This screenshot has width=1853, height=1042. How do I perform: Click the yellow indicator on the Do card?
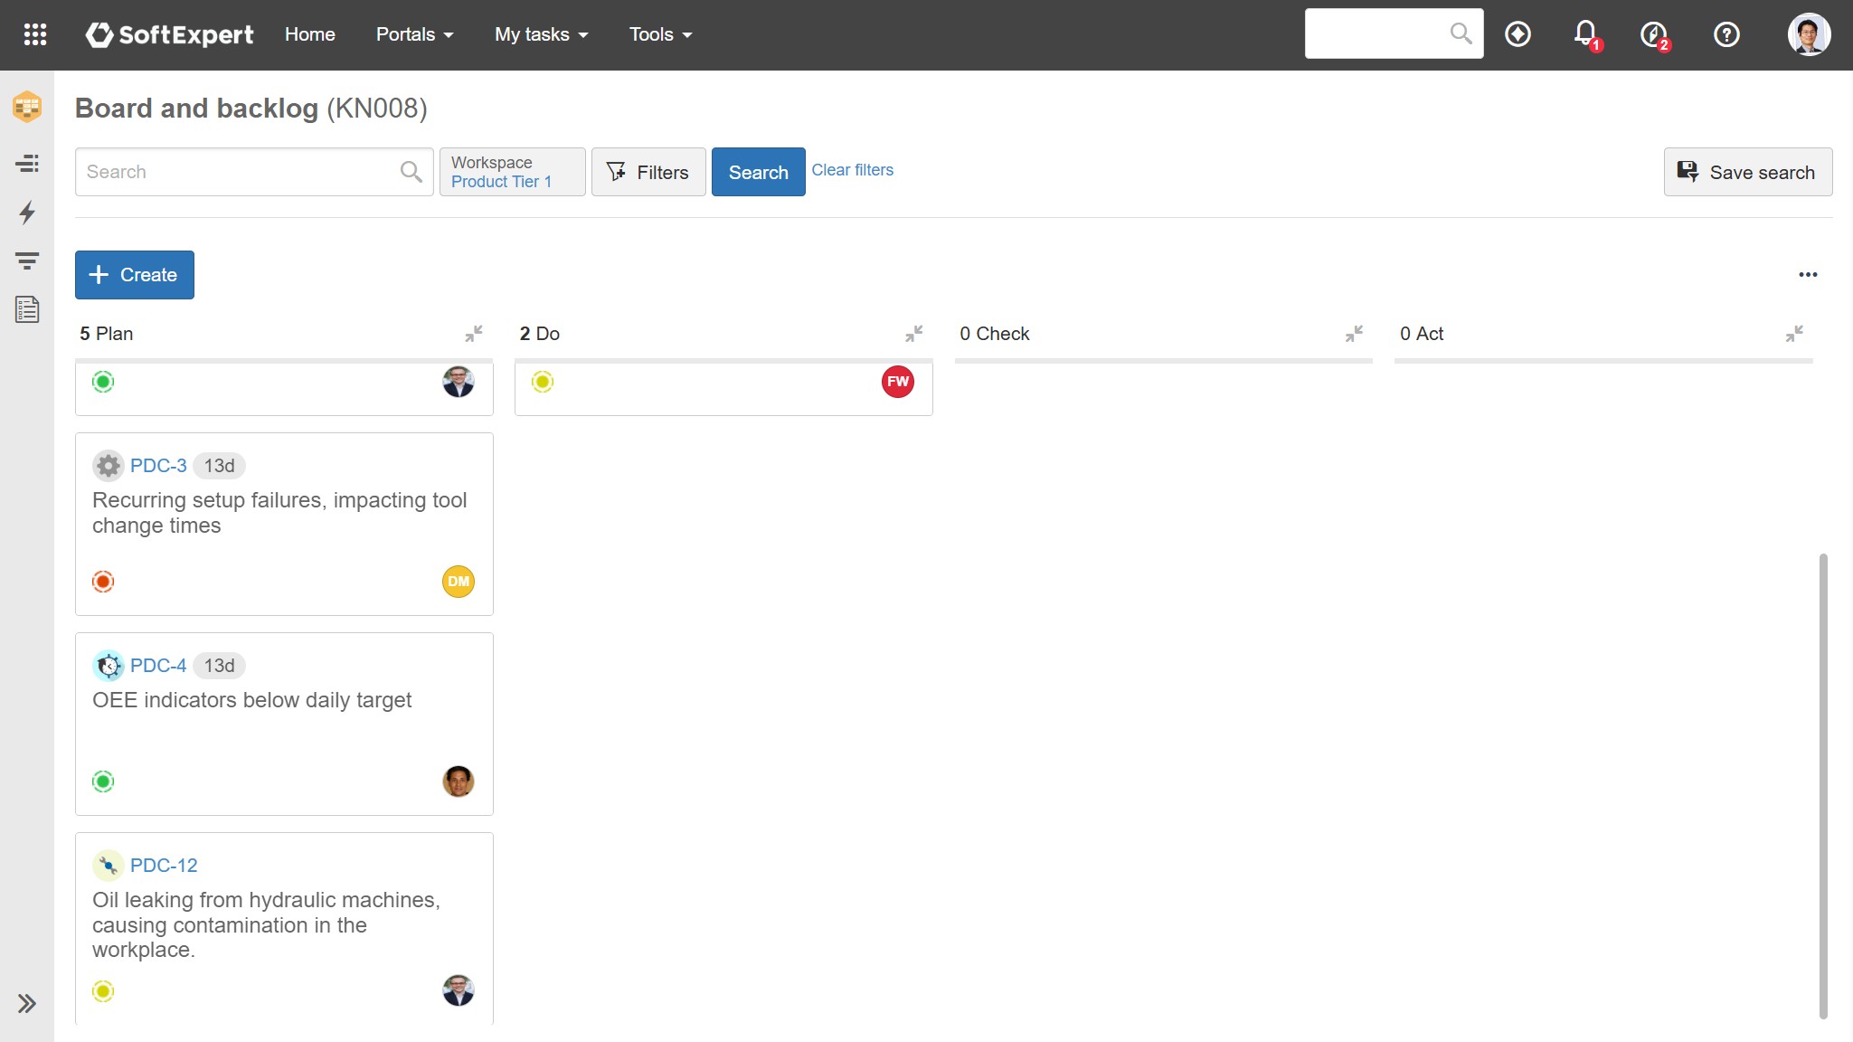click(x=543, y=382)
